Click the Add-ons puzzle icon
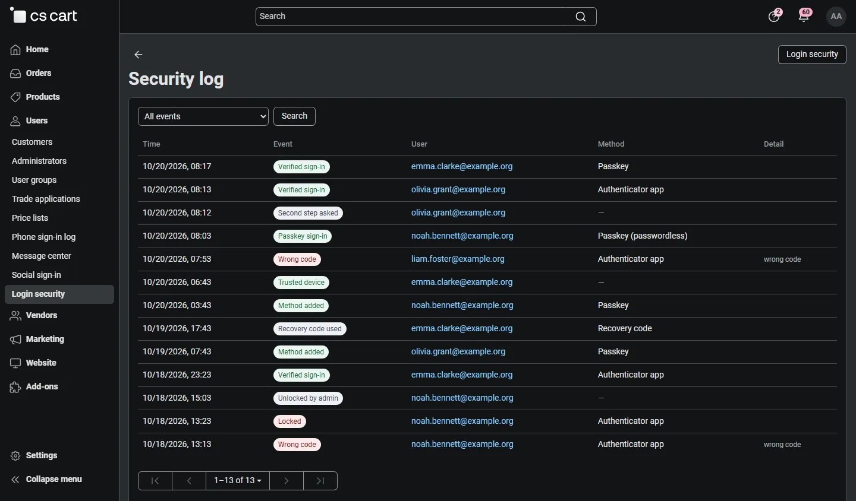The image size is (856, 501). (x=15, y=387)
